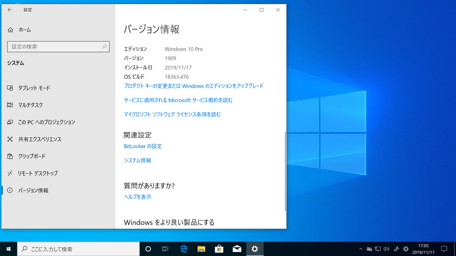Viewport: 456px width, 256px height.
Task: Open the volume speaker tray icon
Action: pos(386,249)
